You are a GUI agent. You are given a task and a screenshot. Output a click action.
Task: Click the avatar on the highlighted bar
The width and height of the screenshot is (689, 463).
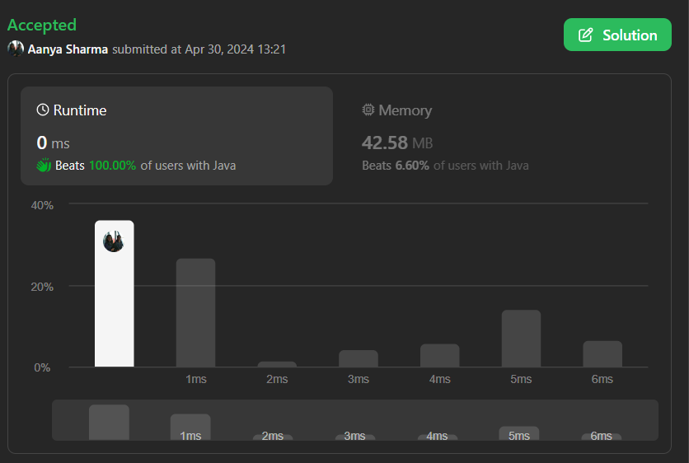[114, 241]
